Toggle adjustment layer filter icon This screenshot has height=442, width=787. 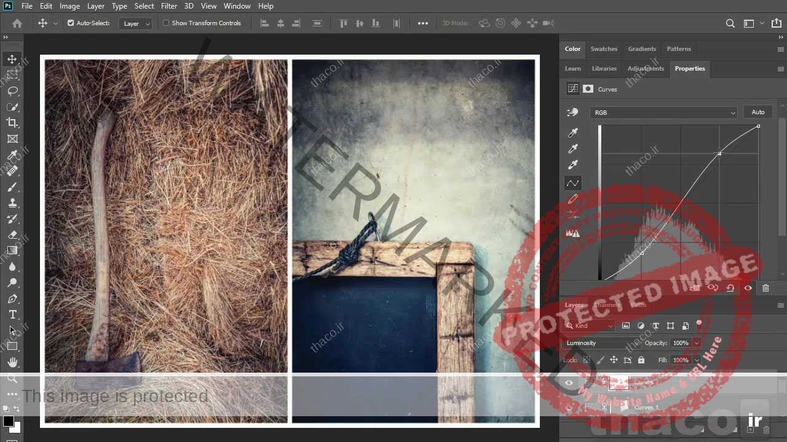pyautogui.click(x=641, y=325)
